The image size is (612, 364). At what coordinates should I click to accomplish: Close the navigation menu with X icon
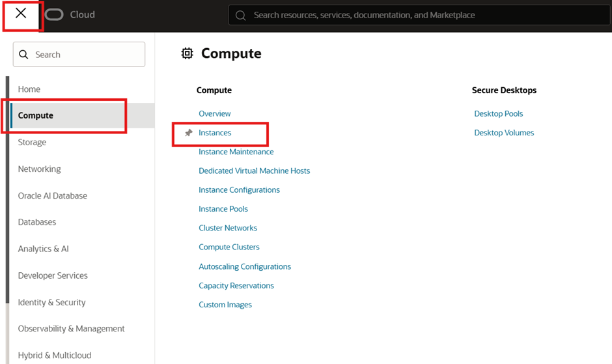[x=21, y=14]
